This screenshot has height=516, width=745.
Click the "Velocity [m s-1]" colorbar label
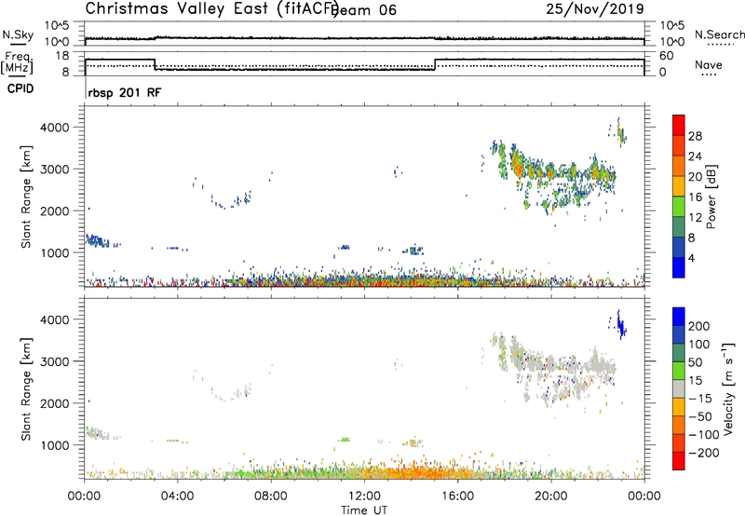(x=728, y=388)
